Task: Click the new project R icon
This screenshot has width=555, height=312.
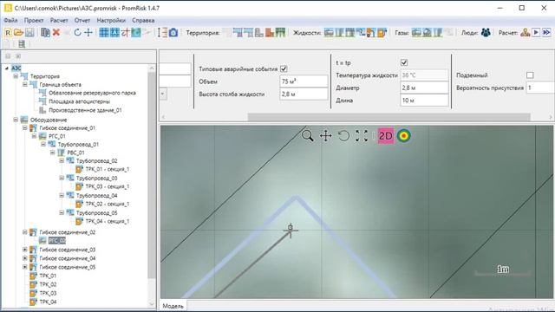Action: pyautogui.click(x=8, y=33)
